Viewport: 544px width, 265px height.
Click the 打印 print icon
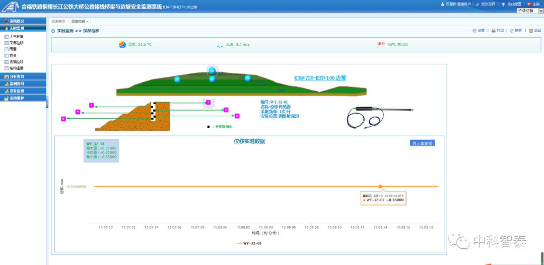tap(494, 31)
